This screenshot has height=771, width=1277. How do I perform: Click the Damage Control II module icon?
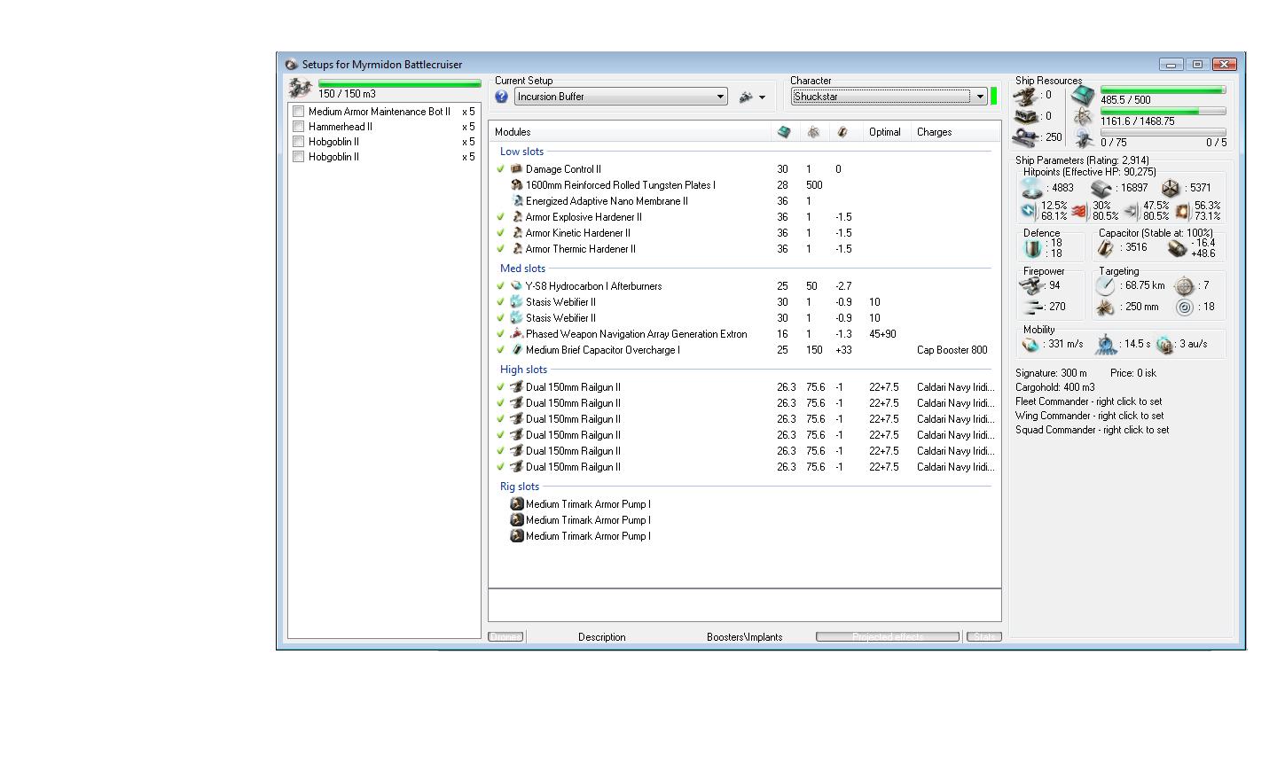tap(516, 168)
